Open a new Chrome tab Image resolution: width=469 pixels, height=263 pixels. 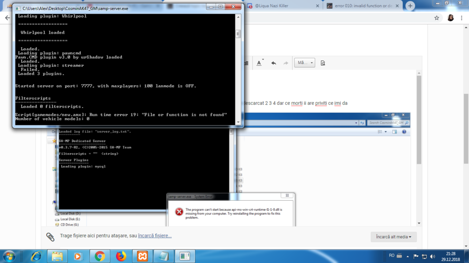pyautogui.click(x=410, y=6)
